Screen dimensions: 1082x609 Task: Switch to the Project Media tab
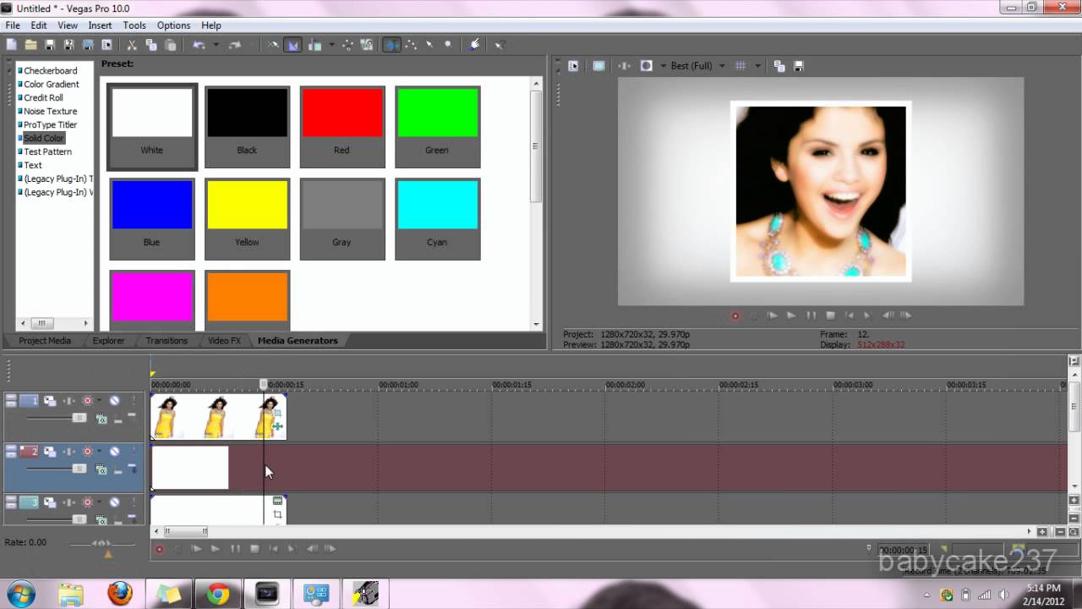45,340
